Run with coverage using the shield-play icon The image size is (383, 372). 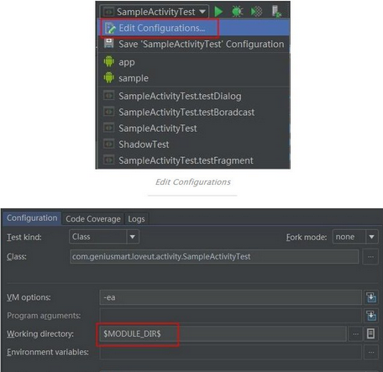click(256, 12)
